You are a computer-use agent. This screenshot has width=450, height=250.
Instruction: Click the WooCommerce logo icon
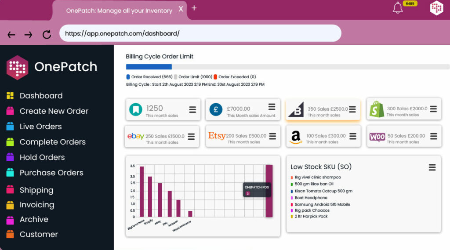pyautogui.click(x=377, y=137)
